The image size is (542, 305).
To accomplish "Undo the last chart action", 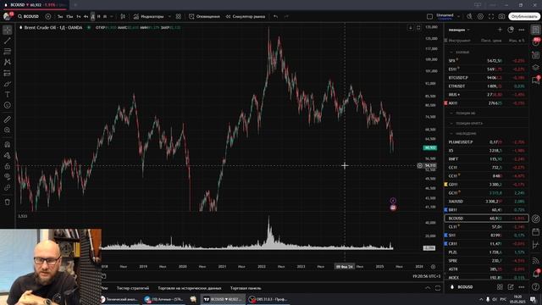I will [x=275, y=16].
